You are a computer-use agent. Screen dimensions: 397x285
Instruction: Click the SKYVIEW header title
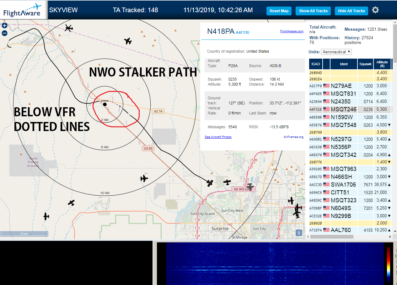63,10
